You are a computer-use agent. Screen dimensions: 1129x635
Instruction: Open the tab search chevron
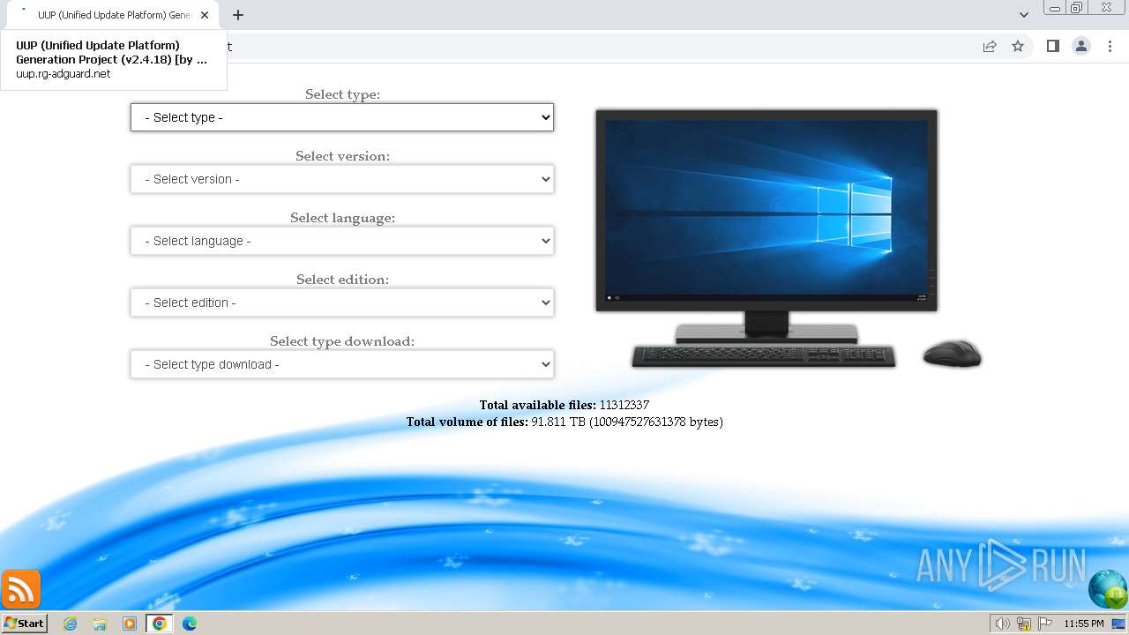click(x=1024, y=15)
